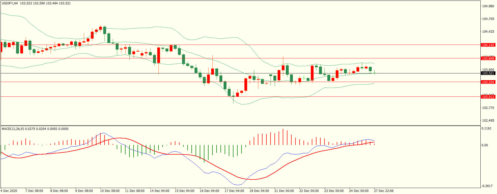The width and height of the screenshot is (497, 194).
Task: Click the 104.425 price scale value
Action: tap(488, 32)
